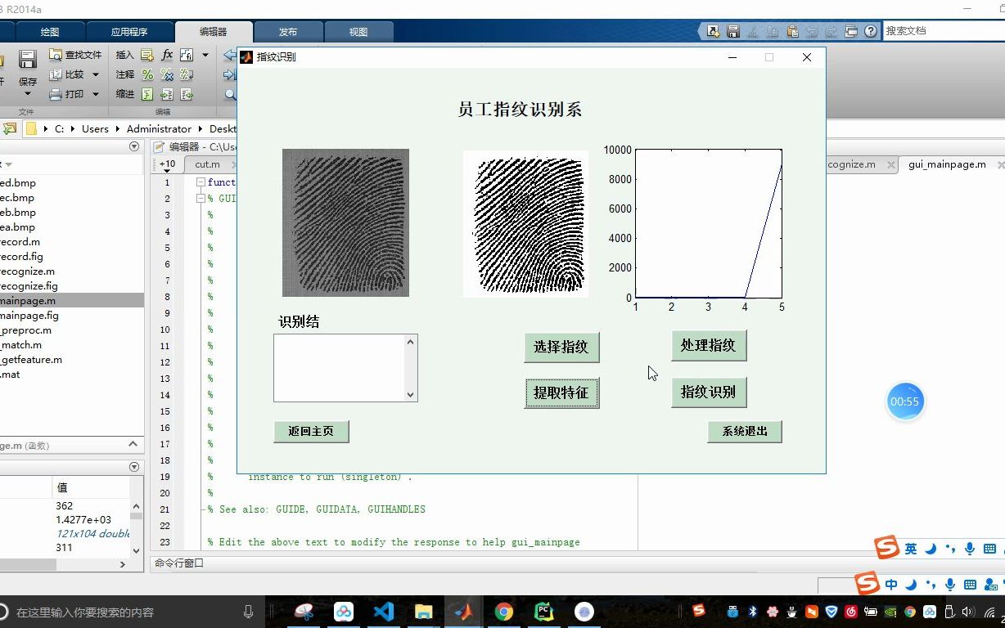Click the 系统退出 button to quit
1005x628 pixels.
pos(744,432)
